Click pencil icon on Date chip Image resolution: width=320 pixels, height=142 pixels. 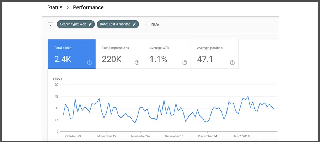pyautogui.click(x=134, y=24)
